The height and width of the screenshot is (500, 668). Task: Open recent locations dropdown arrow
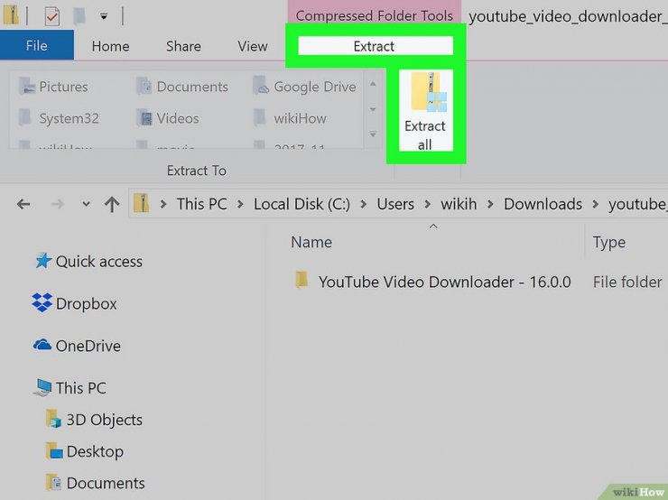[x=86, y=204]
